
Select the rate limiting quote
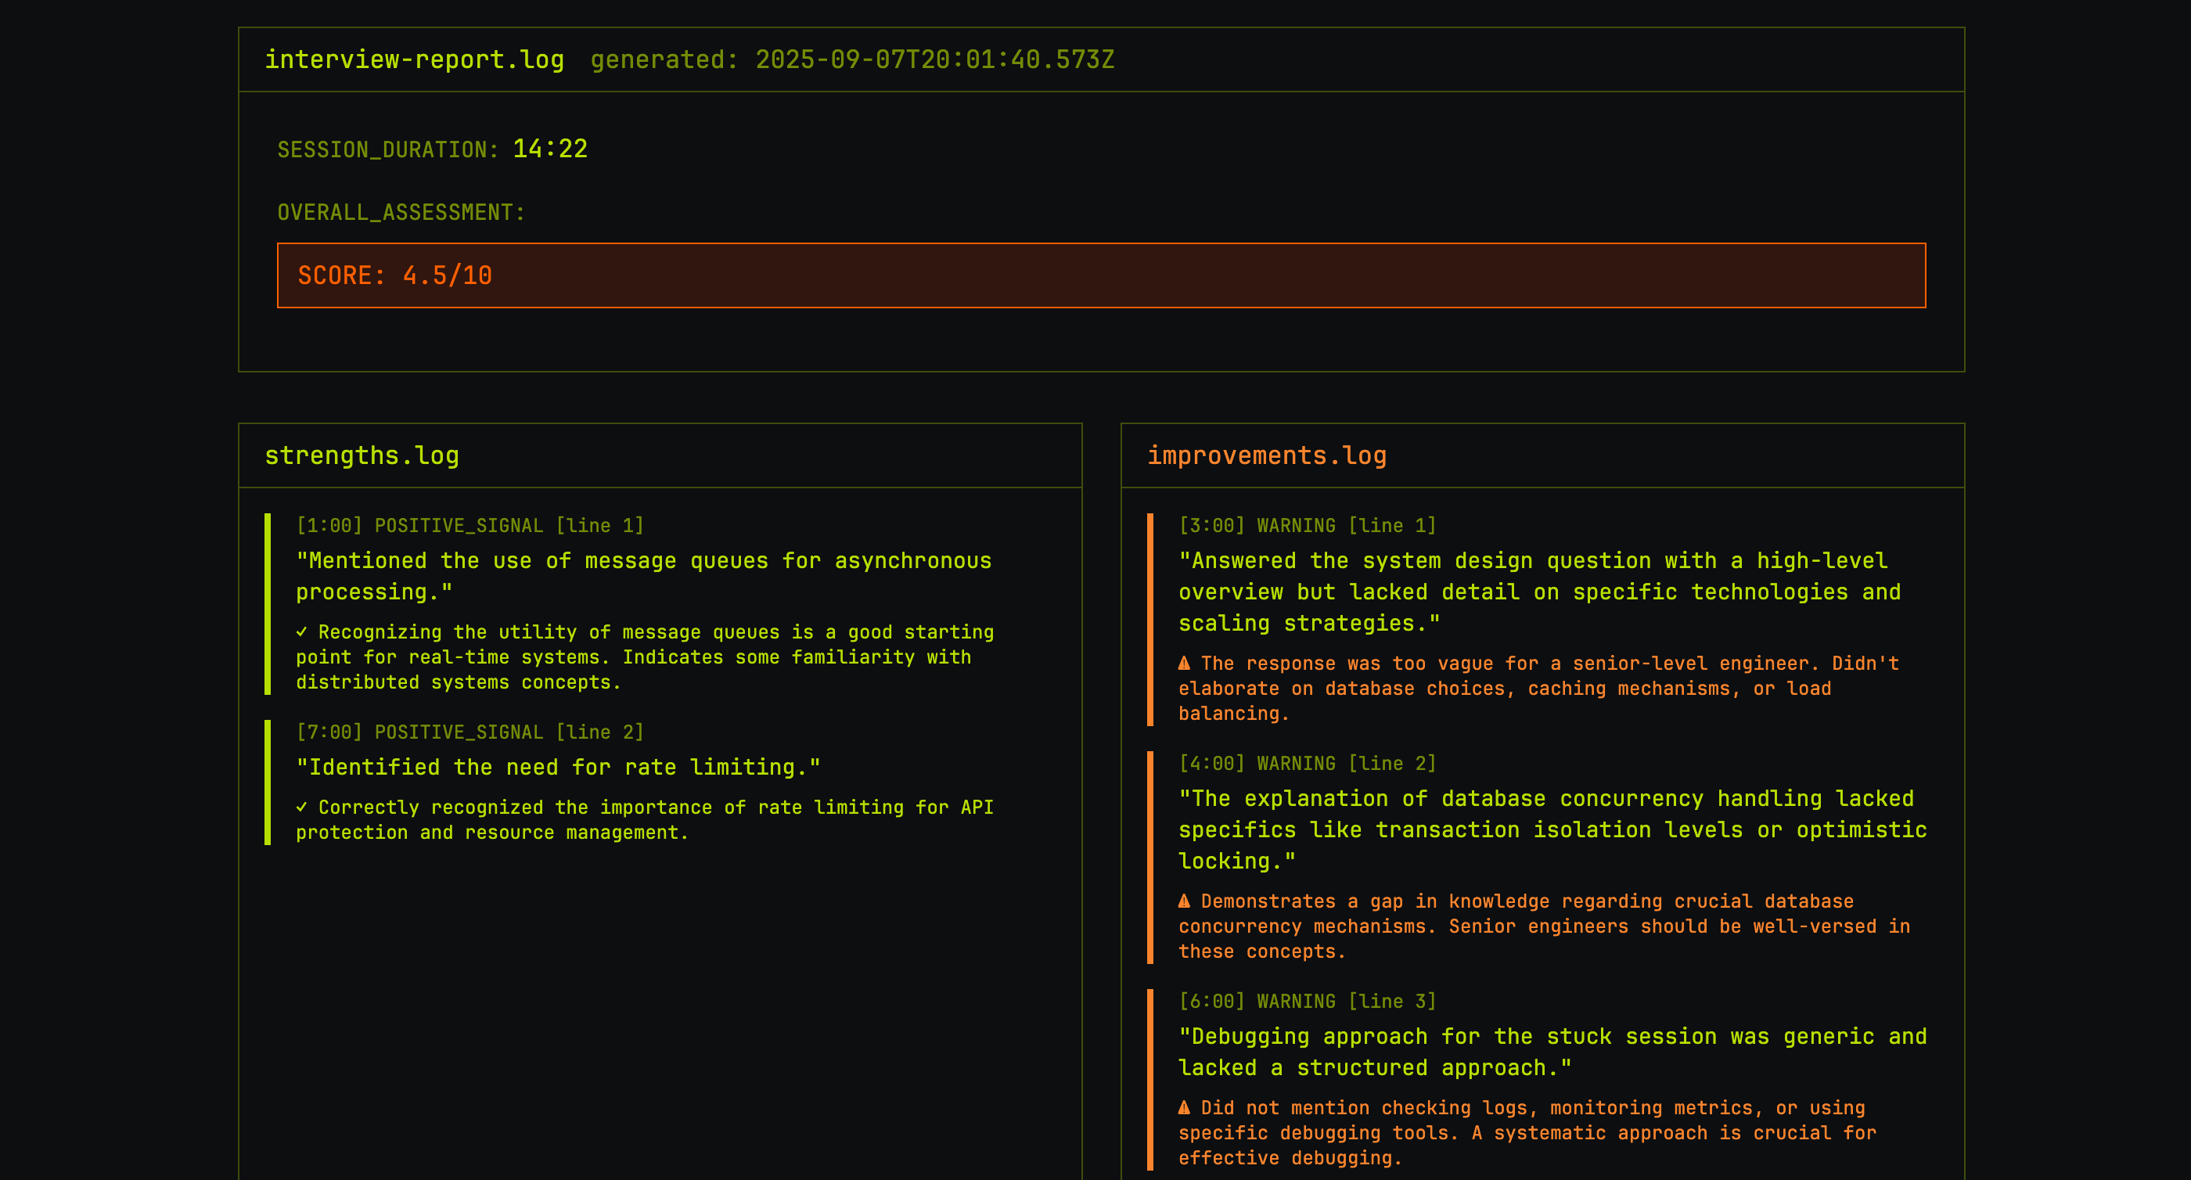click(558, 768)
